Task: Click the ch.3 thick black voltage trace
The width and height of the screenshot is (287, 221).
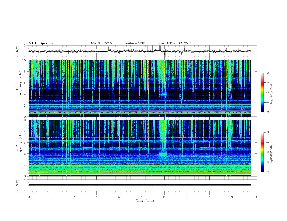Action: 140,185
